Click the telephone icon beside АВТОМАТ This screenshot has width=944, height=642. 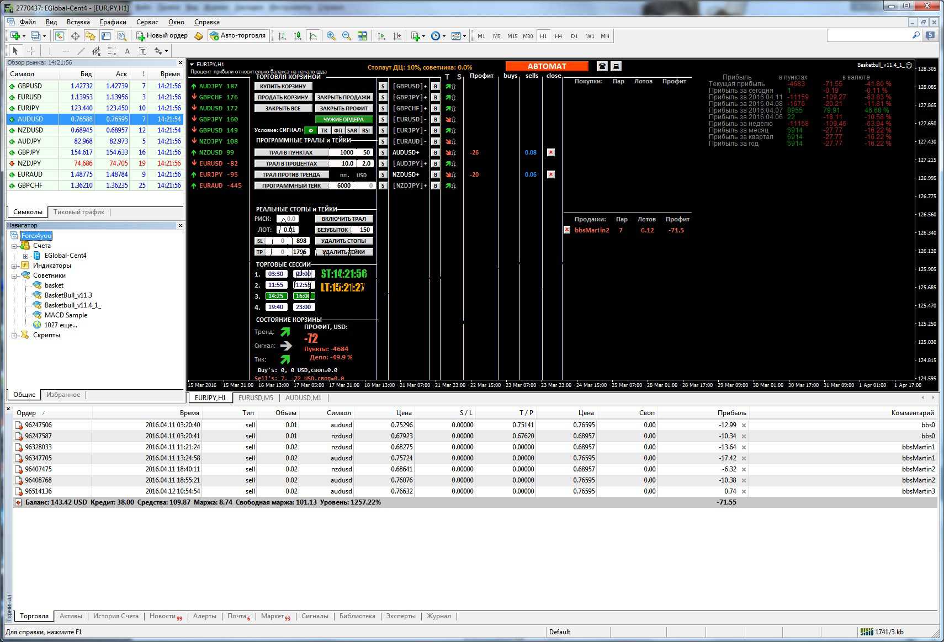(602, 66)
